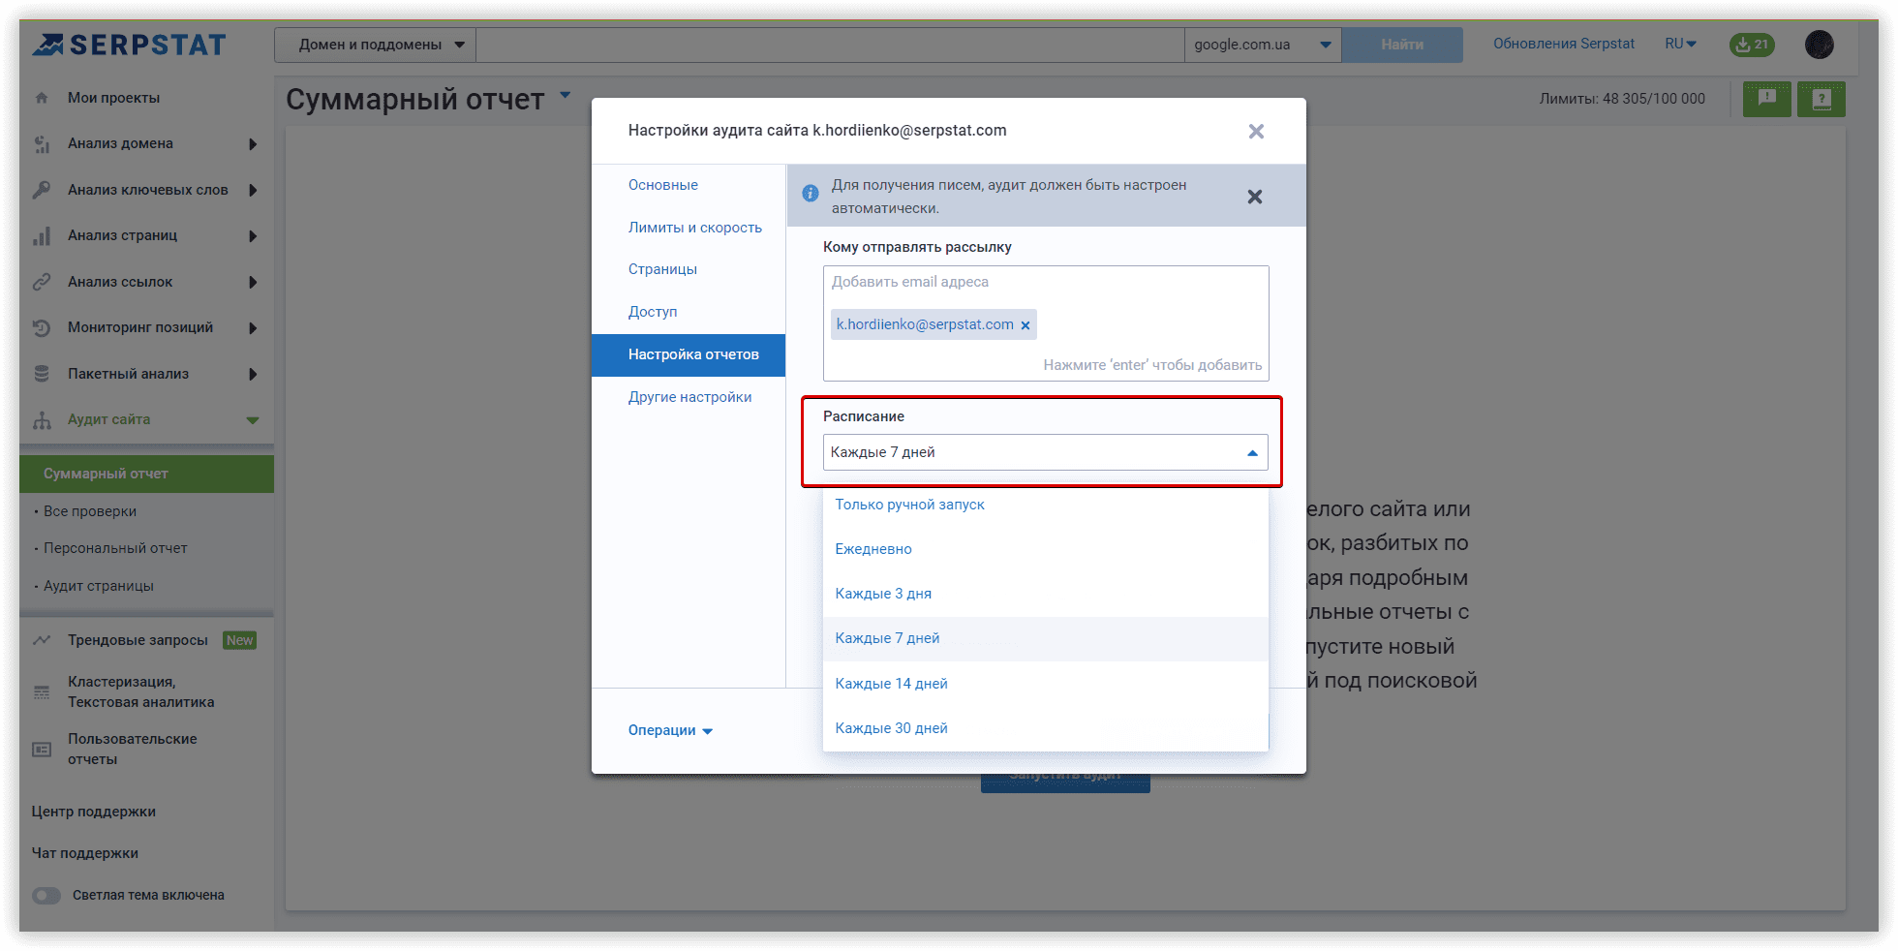Remove k.hordiienko@serpstat.com email chip
The height and width of the screenshot is (951, 1898).
pyautogui.click(x=1026, y=325)
